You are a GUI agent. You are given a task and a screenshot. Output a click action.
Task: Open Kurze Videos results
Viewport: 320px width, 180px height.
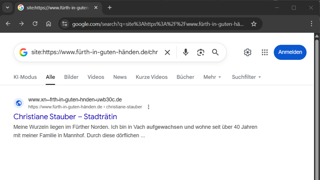click(152, 77)
